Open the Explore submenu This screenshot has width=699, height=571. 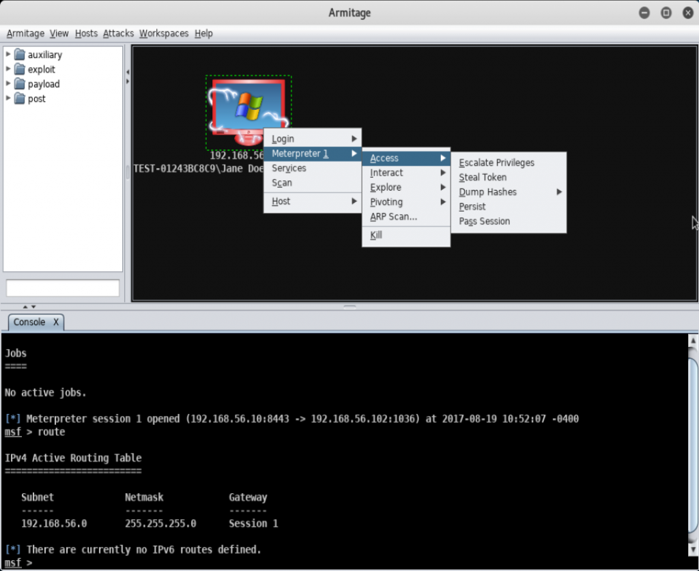[x=405, y=187]
